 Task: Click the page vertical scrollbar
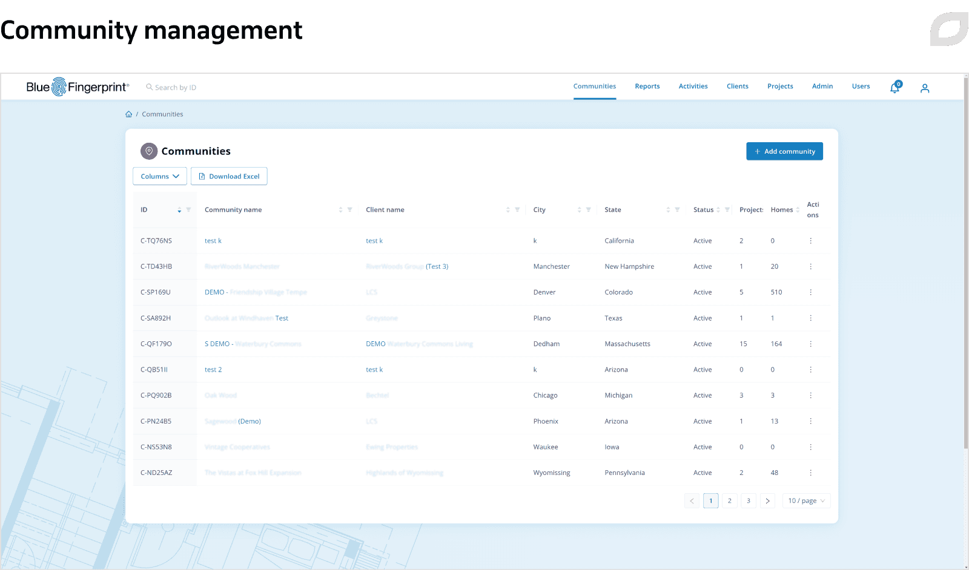[x=966, y=263]
